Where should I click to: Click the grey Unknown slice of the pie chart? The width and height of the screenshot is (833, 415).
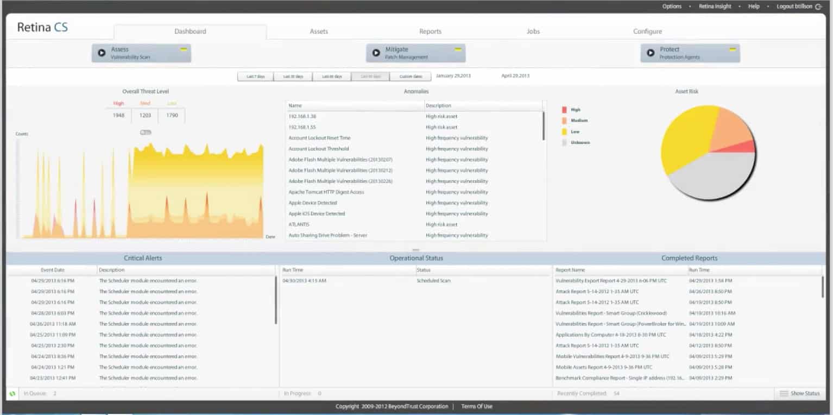pos(711,177)
